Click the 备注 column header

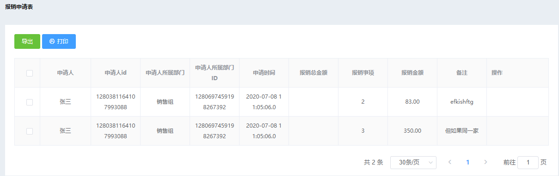pos(462,73)
